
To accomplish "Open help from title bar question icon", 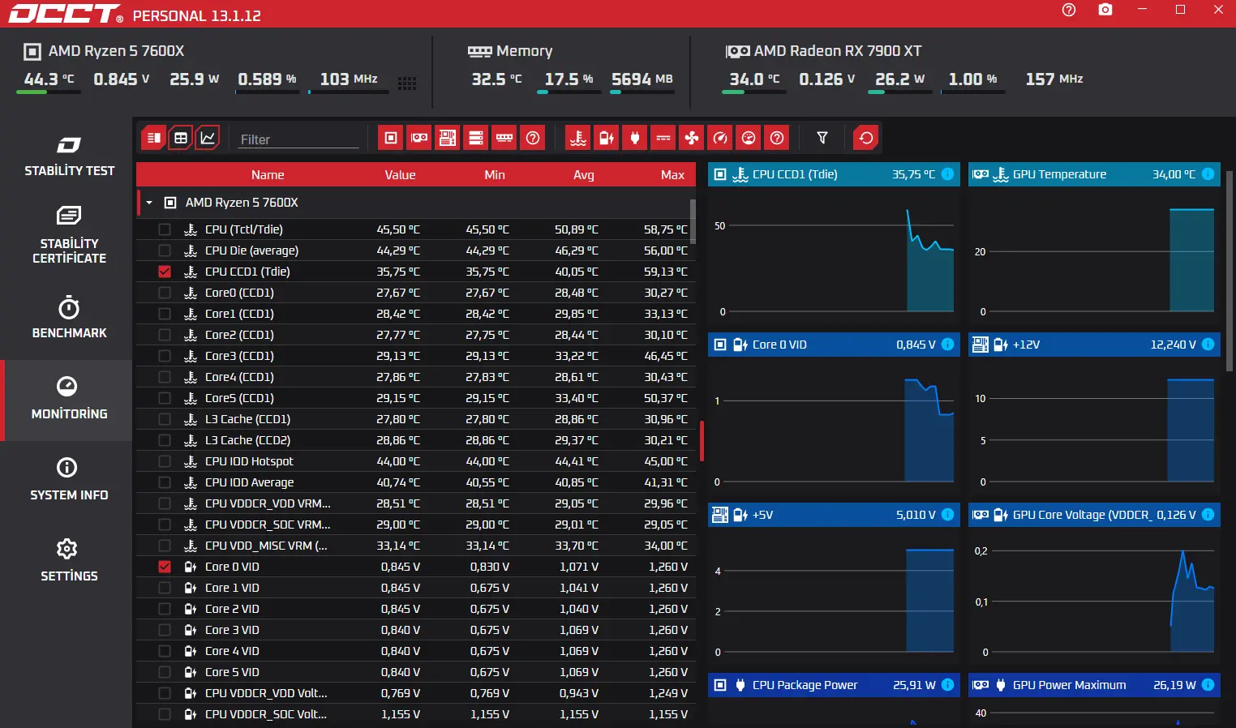I will (x=1069, y=10).
